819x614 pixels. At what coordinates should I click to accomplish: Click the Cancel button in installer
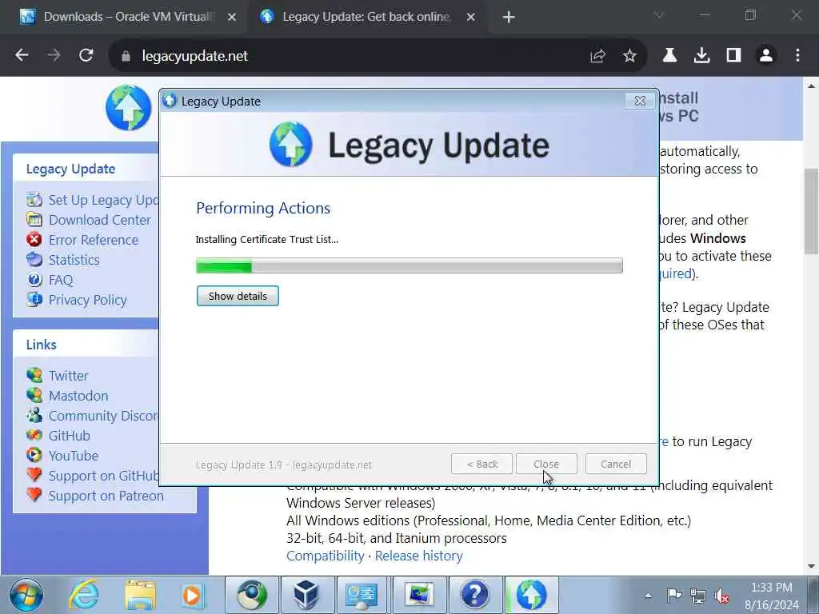616,464
